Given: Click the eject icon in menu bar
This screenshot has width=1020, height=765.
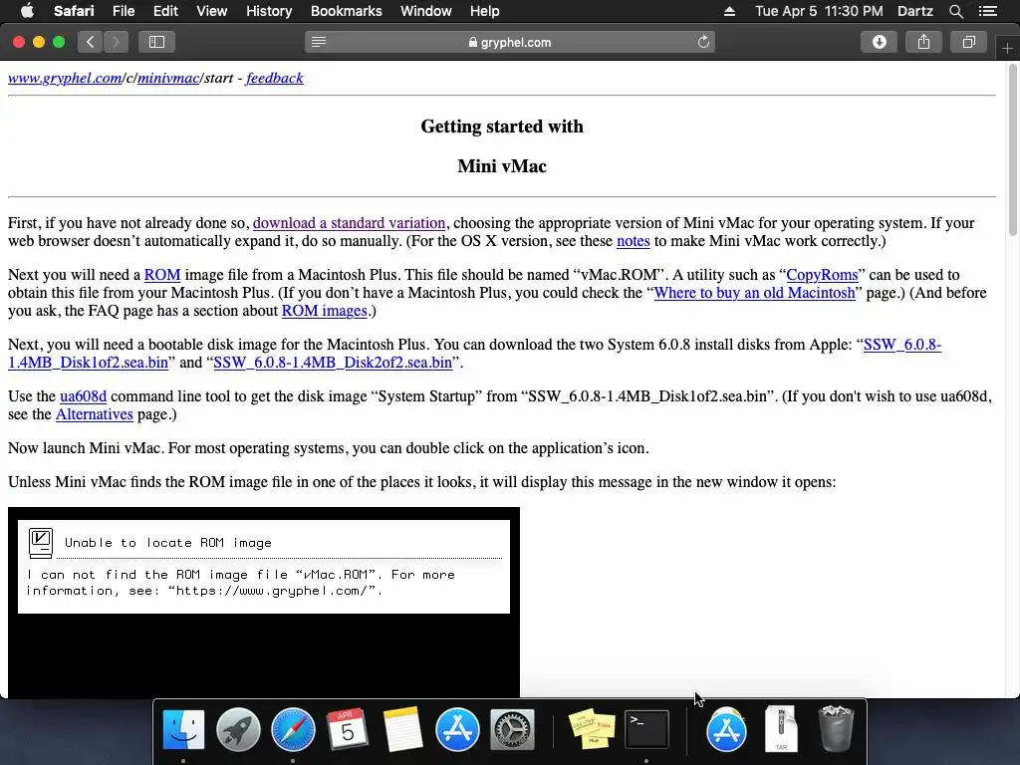Looking at the screenshot, I should point(729,11).
